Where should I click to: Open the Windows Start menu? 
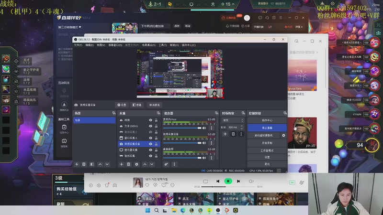pos(148,210)
